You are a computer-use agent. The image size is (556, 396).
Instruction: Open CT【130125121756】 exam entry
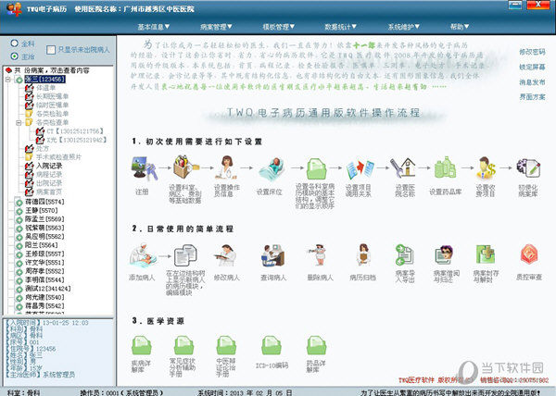click(75, 131)
